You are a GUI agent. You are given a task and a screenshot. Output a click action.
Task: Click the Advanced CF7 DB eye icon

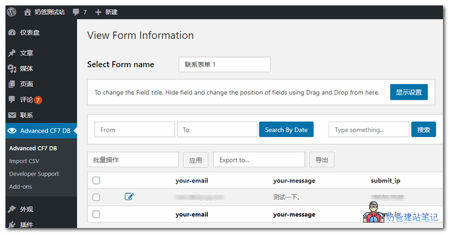(12, 131)
